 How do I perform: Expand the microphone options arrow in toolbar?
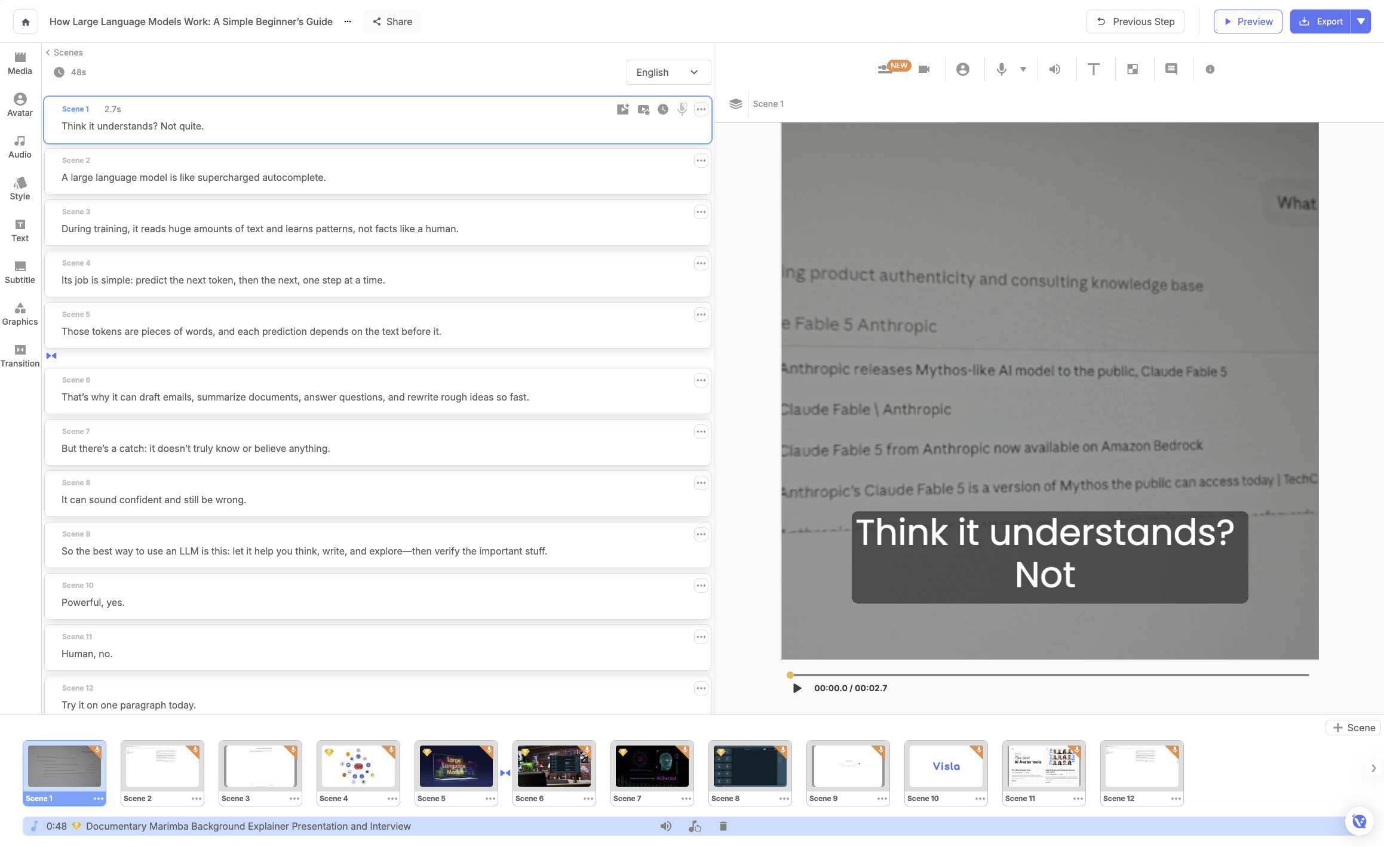pyautogui.click(x=1023, y=69)
